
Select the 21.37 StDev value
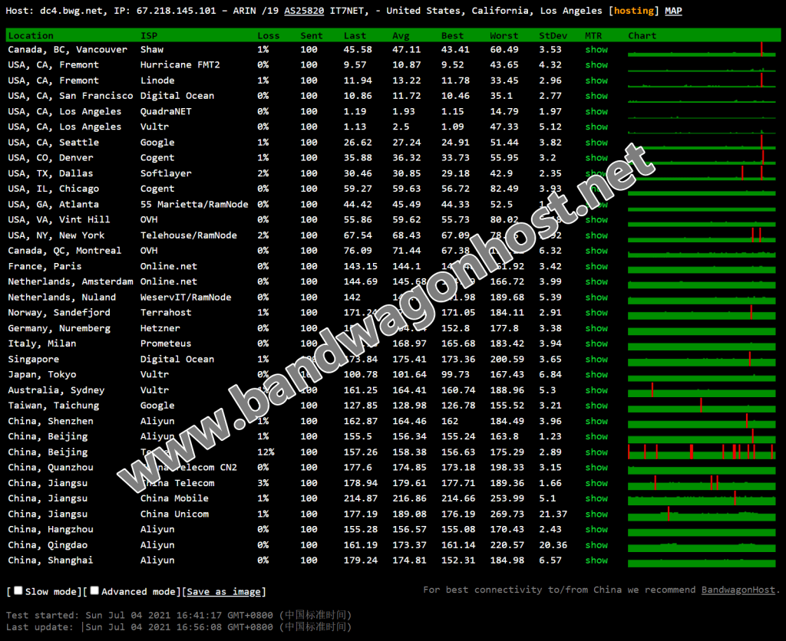553,514
